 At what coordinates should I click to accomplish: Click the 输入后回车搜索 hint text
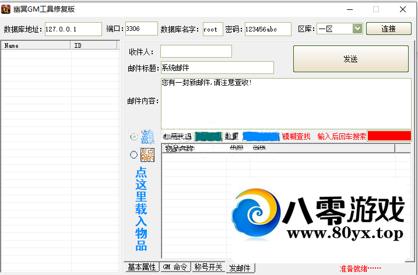coord(342,137)
